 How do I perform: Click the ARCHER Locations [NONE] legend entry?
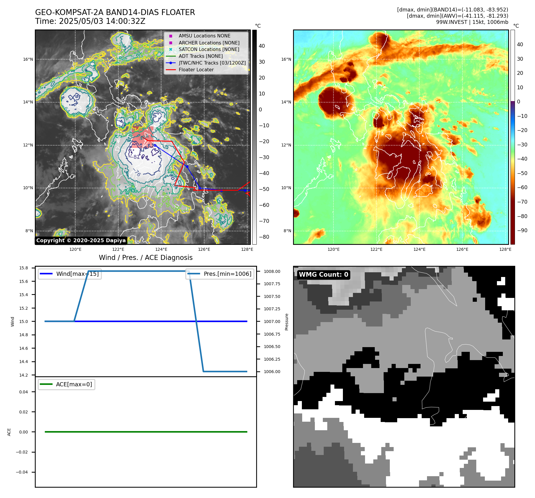[209, 43]
